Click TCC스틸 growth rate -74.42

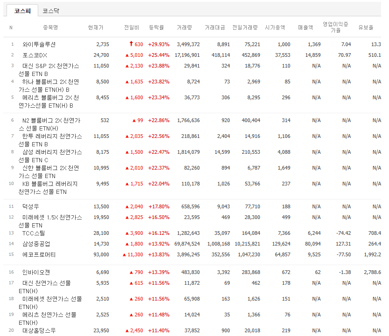343,233
